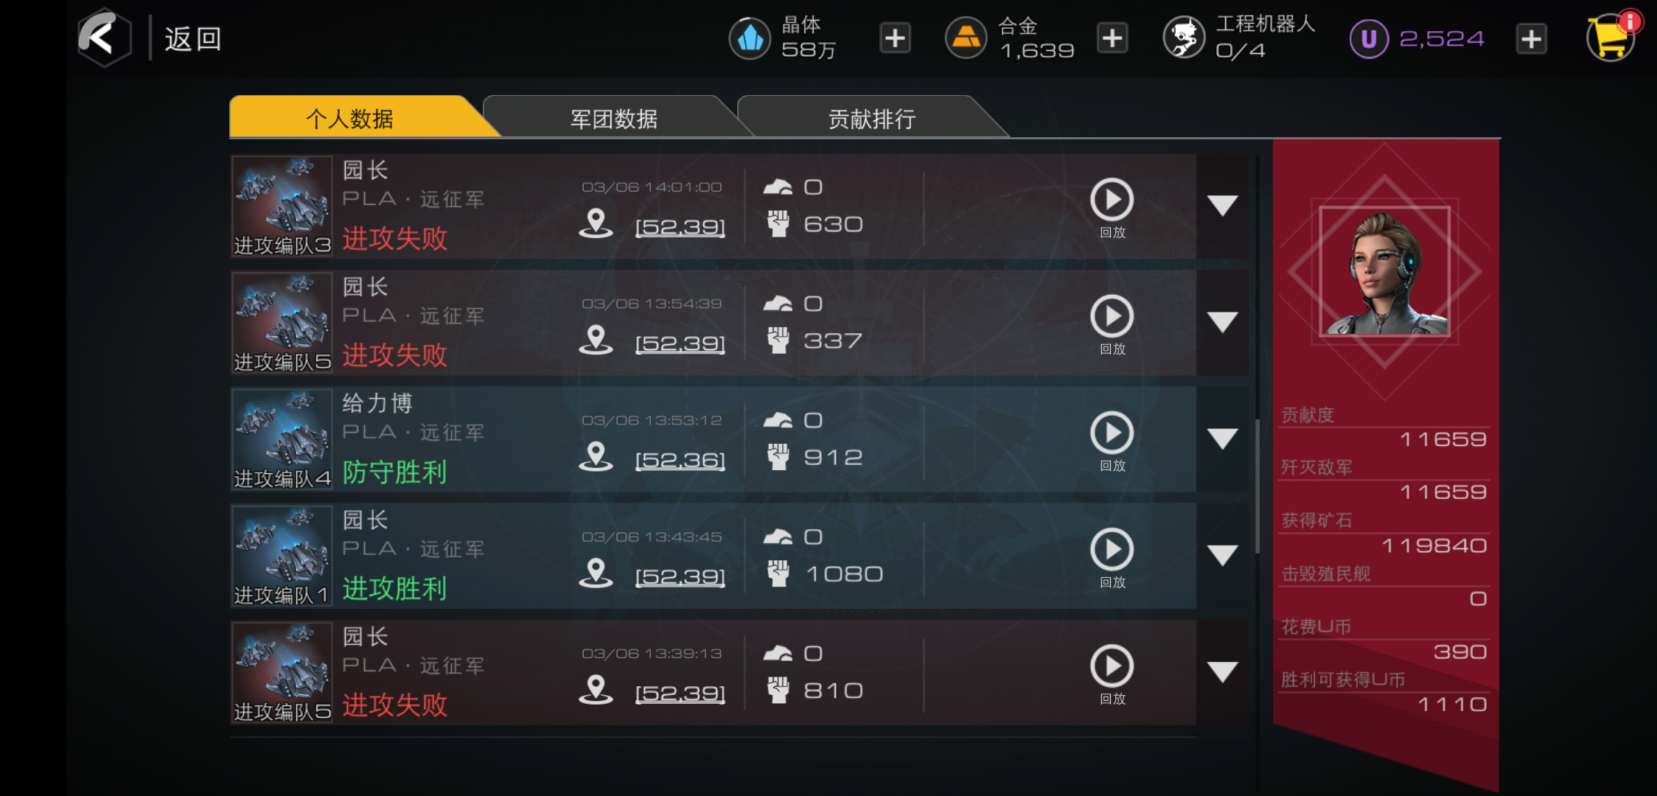Expand details of the 14:01:00 battle record

click(1222, 206)
